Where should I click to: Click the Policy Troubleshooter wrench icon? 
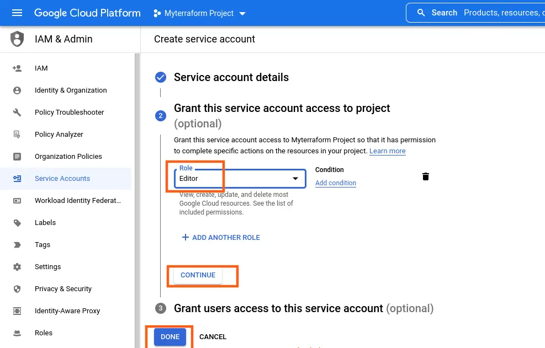click(18, 112)
